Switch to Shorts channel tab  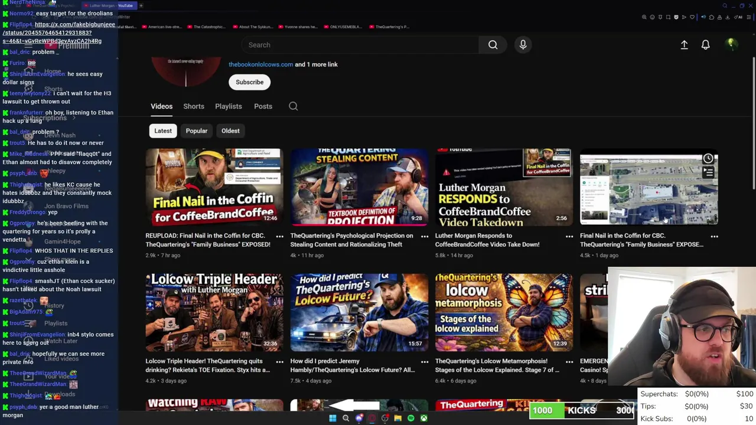194,106
